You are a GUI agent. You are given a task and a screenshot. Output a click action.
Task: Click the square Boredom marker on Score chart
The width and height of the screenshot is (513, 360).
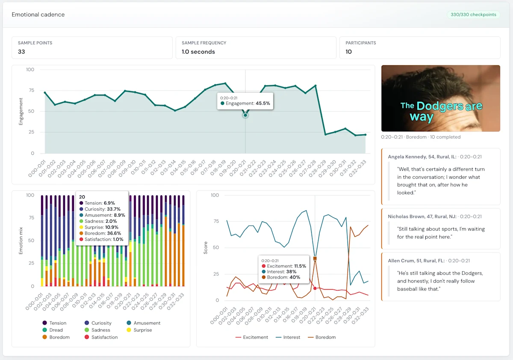(x=315, y=258)
